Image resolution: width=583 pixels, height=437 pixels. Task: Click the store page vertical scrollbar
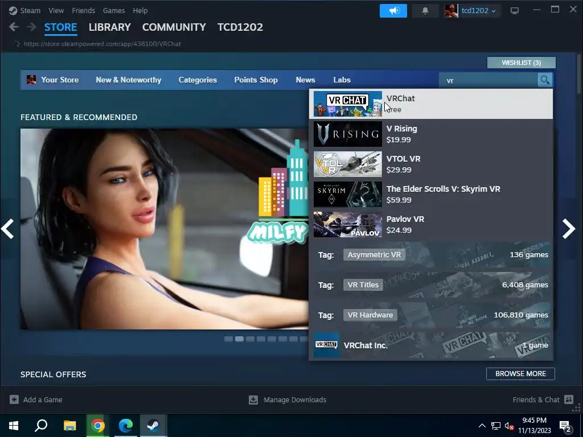[579, 74]
